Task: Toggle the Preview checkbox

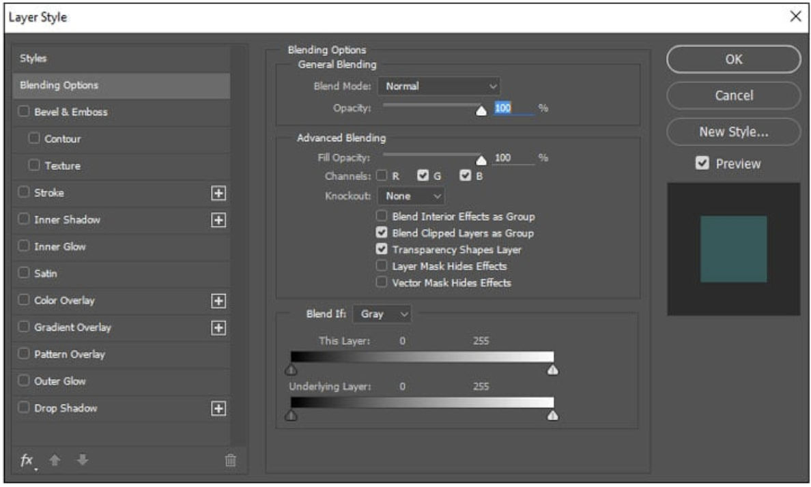Action: [702, 164]
